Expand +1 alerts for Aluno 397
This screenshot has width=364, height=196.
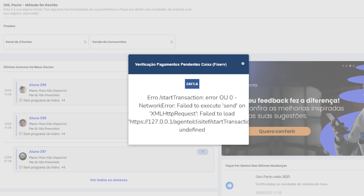click(x=63, y=167)
